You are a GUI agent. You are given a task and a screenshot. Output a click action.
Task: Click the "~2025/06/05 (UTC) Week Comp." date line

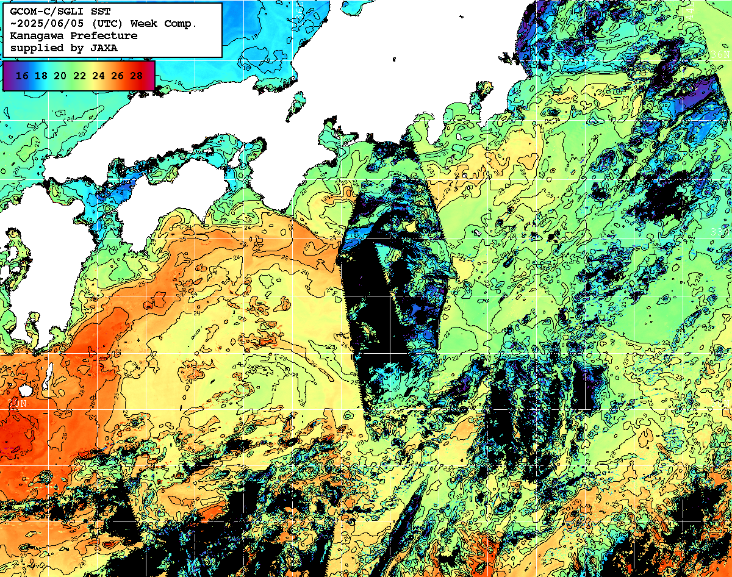[x=104, y=24]
